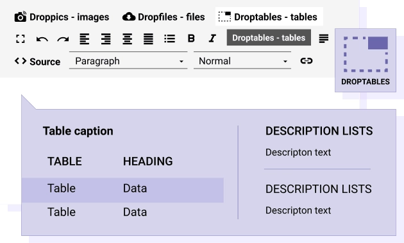Click the TABLE column heading

(65, 162)
